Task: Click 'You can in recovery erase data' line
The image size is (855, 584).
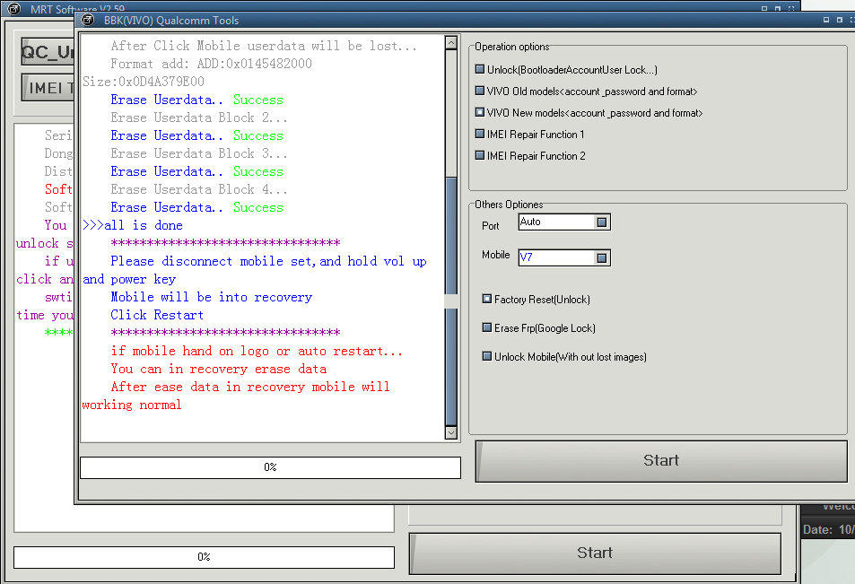Action: click(219, 370)
